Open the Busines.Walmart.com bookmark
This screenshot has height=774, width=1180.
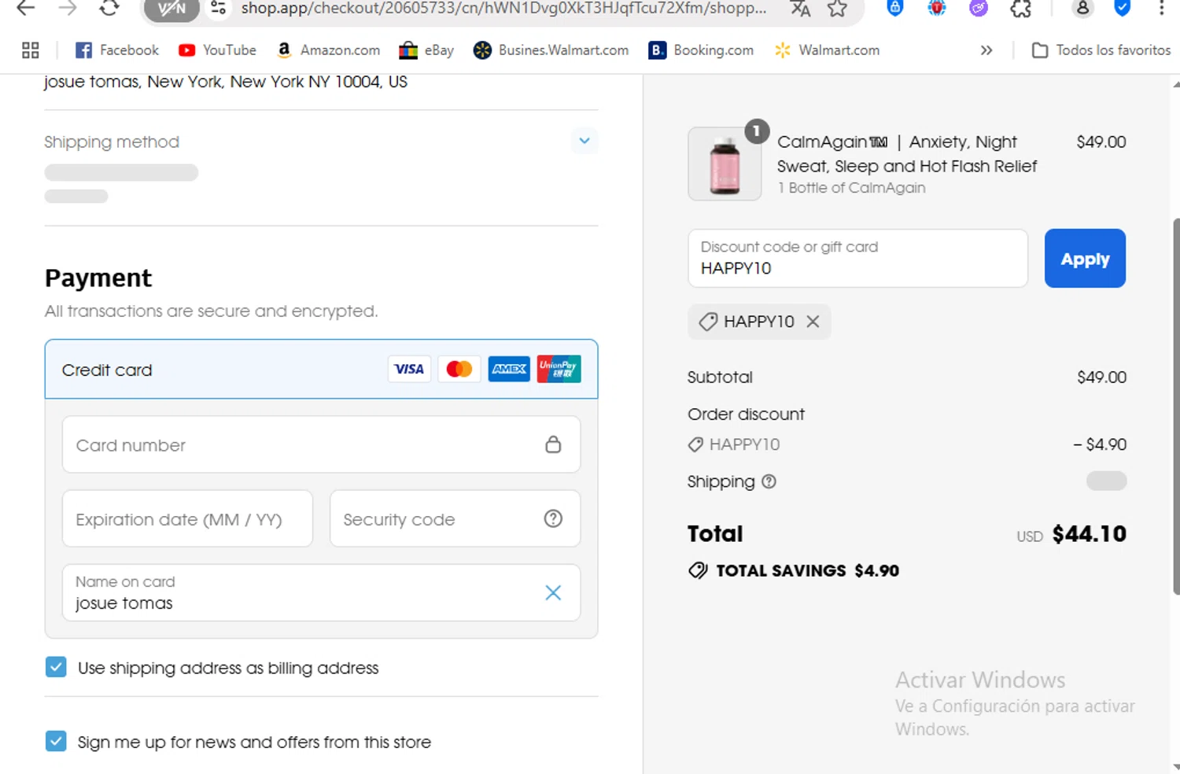click(x=551, y=50)
